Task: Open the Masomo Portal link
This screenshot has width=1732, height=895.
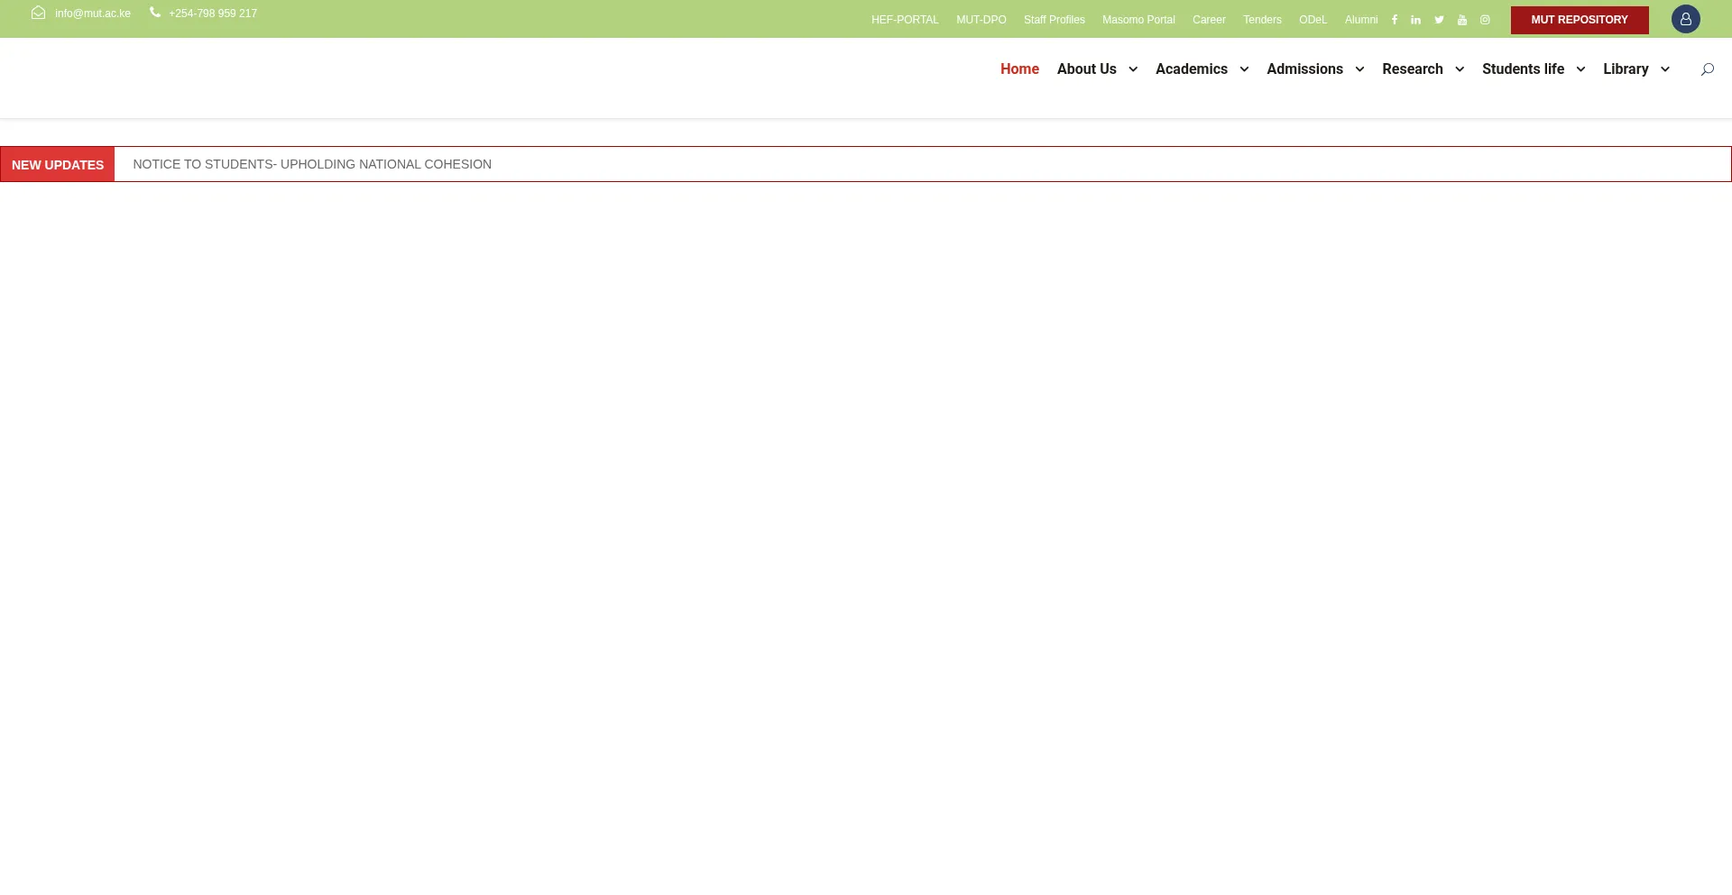Action: (x=1138, y=20)
